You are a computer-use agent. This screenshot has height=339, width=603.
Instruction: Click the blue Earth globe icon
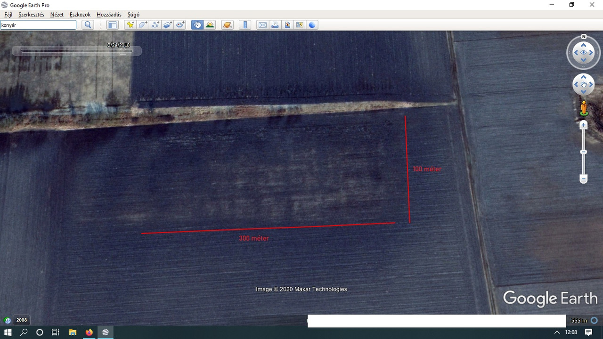[x=312, y=25]
